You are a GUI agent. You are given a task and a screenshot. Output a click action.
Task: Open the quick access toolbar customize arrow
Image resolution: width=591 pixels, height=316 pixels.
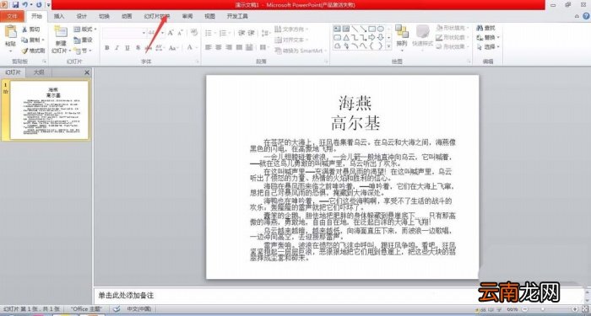tap(49, 5)
